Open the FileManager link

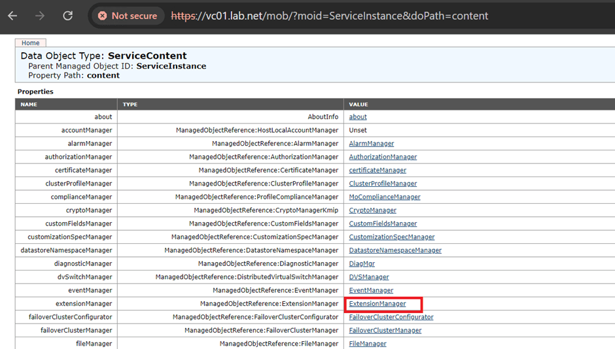pos(367,344)
